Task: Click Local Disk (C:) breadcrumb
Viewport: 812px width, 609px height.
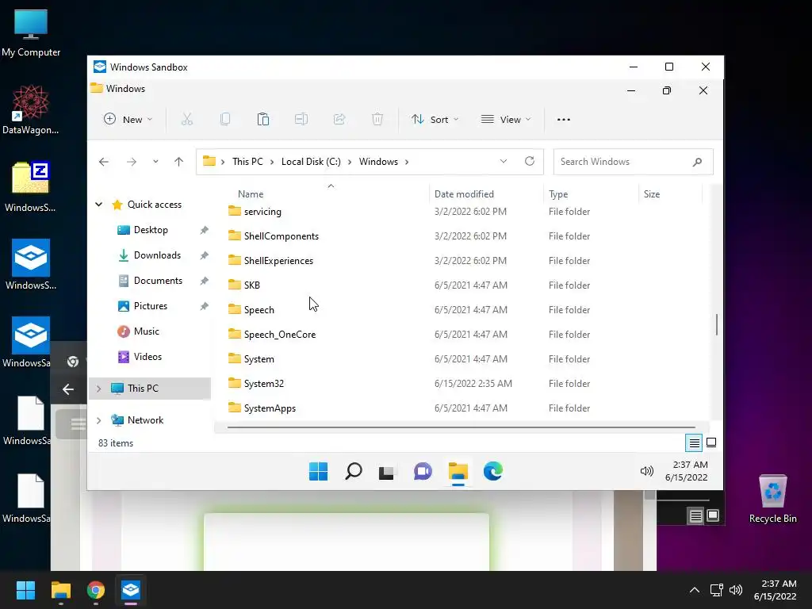Action: point(311,162)
